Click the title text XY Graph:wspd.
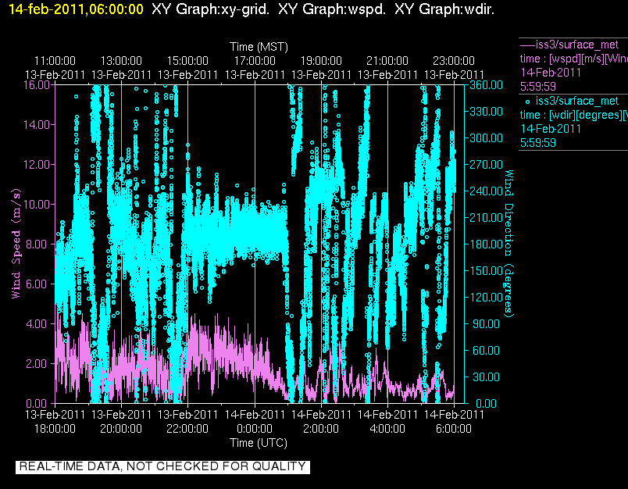The height and width of the screenshot is (489, 628). coord(332,9)
